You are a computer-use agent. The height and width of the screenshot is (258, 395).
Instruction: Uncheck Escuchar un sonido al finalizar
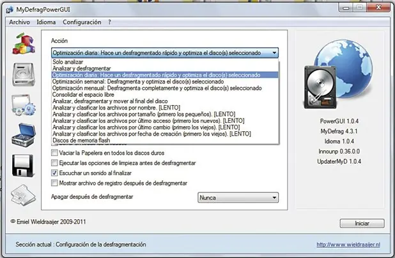coord(54,173)
